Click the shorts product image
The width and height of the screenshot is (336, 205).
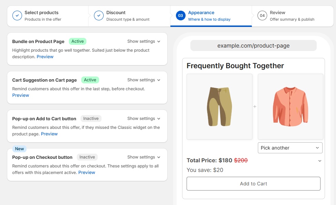(219, 106)
